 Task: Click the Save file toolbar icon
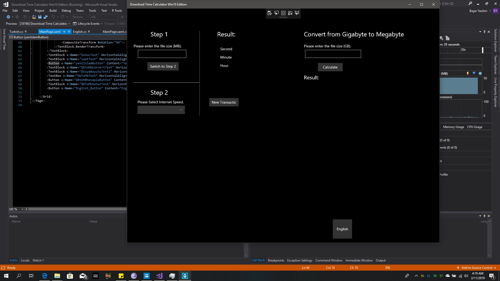click(x=40, y=17)
